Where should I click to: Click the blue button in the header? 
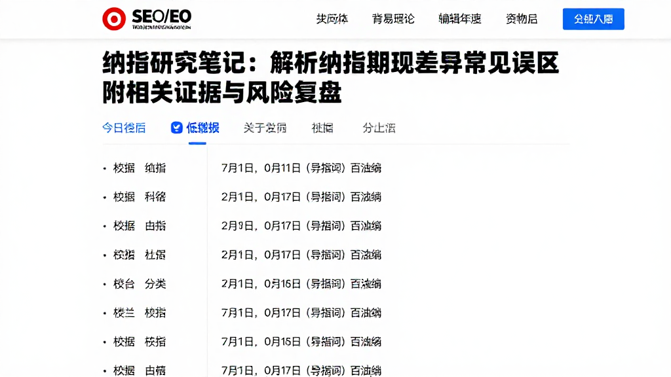(x=593, y=19)
